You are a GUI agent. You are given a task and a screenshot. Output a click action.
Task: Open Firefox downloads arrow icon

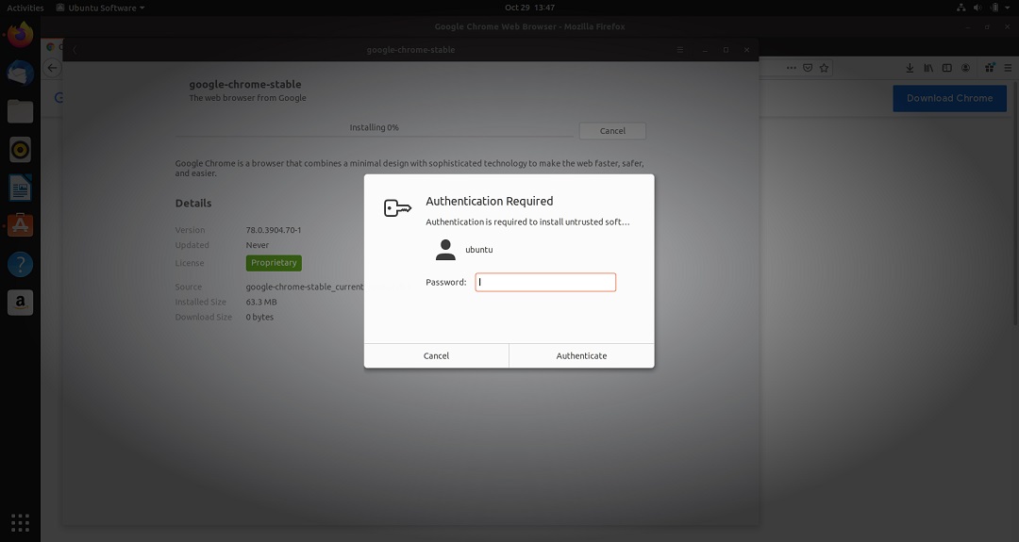point(910,68)
